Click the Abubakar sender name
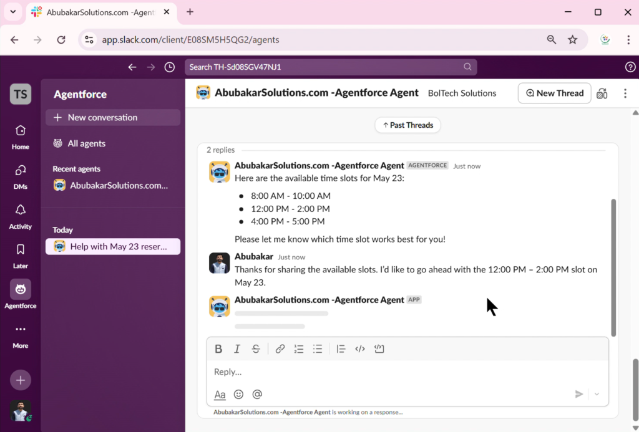This screenshot has width=639, height=432. coord(254,256)
